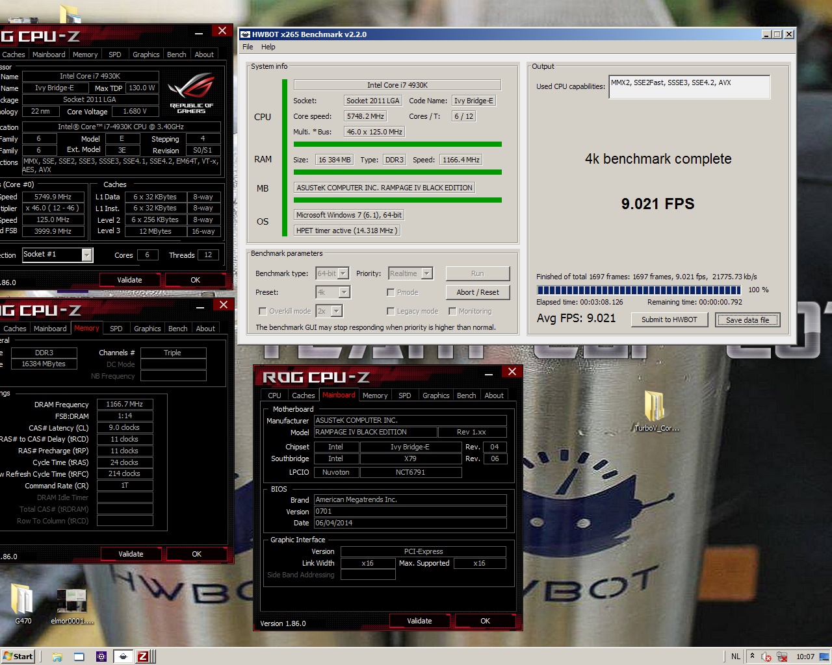
Task: Switch to Graphics tab in Mainboard CPU-Z window
Action: 435,395
